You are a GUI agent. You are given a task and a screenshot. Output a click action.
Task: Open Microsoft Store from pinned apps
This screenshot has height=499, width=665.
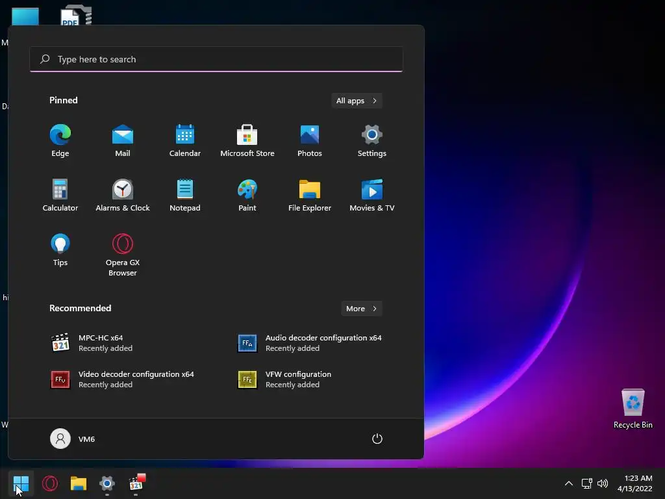tap(247, 141)
